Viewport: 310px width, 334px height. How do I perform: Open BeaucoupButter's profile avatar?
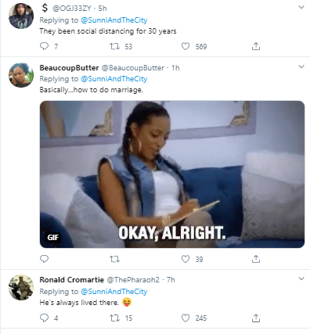[x=21, y=75]
